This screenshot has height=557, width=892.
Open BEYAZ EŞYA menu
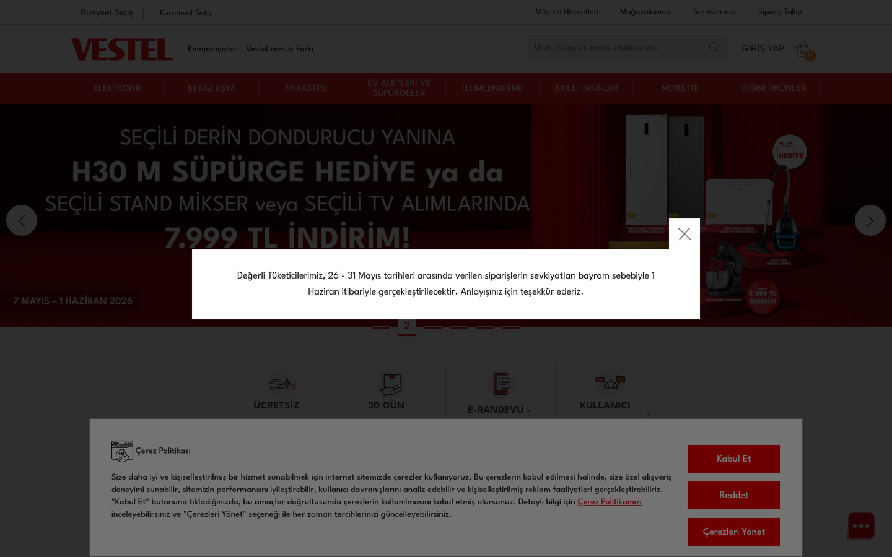click(x=211, y=89)
